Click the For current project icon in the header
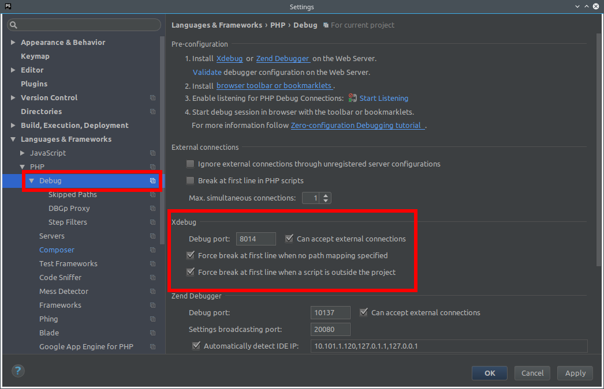 tap(326, 25)
